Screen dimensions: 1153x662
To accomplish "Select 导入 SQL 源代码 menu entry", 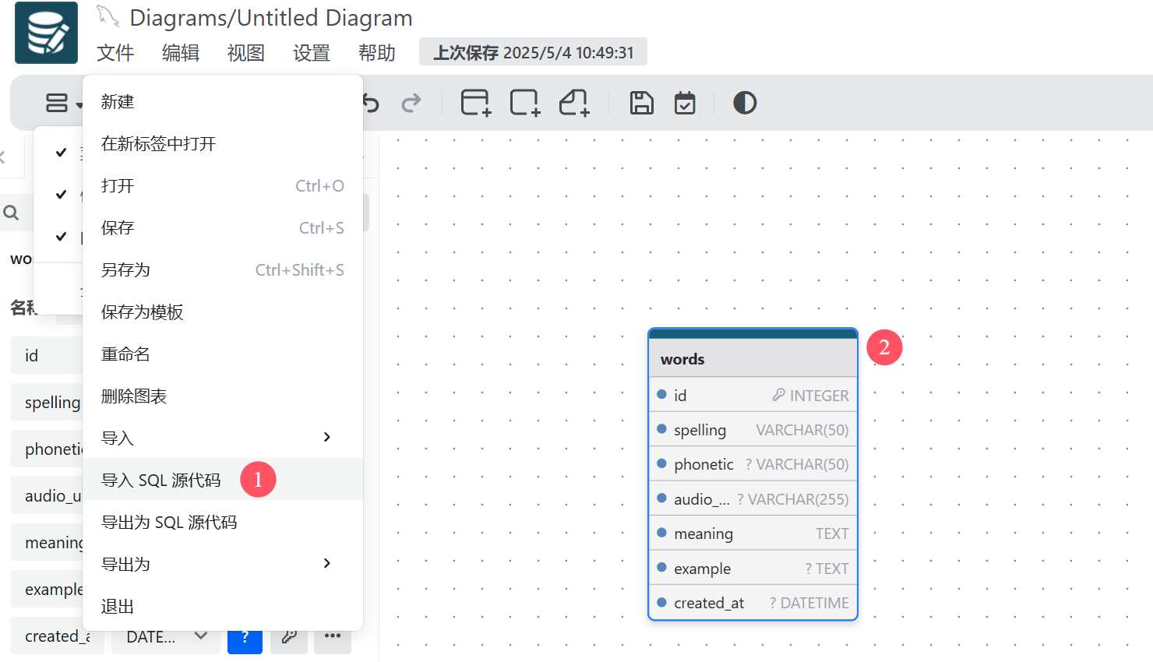I will 160,480.
